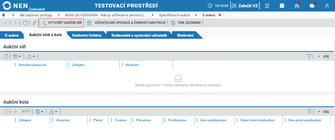Open the inbox download icon with notification

click(x=297, y=6)
